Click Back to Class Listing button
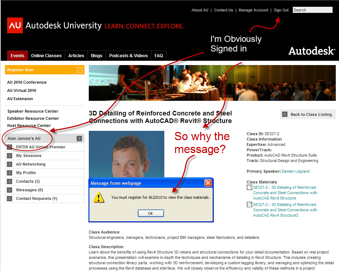Viewport: 339px width, 271px height. (308, 114)
